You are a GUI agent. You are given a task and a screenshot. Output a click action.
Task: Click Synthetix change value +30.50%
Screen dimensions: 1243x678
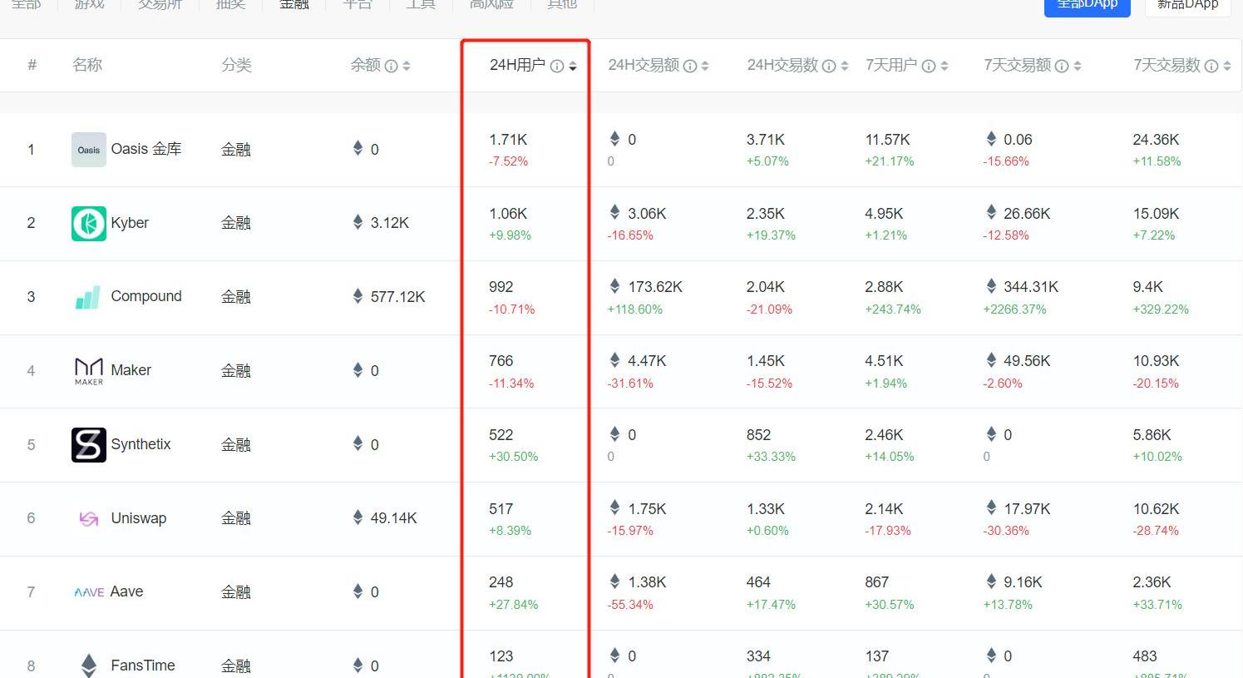(x=514, y=457)
